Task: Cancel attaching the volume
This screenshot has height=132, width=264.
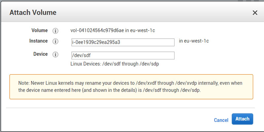Action: point(221,120)
